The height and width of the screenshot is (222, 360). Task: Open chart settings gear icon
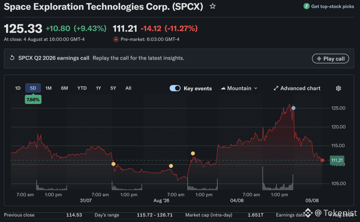338,88
